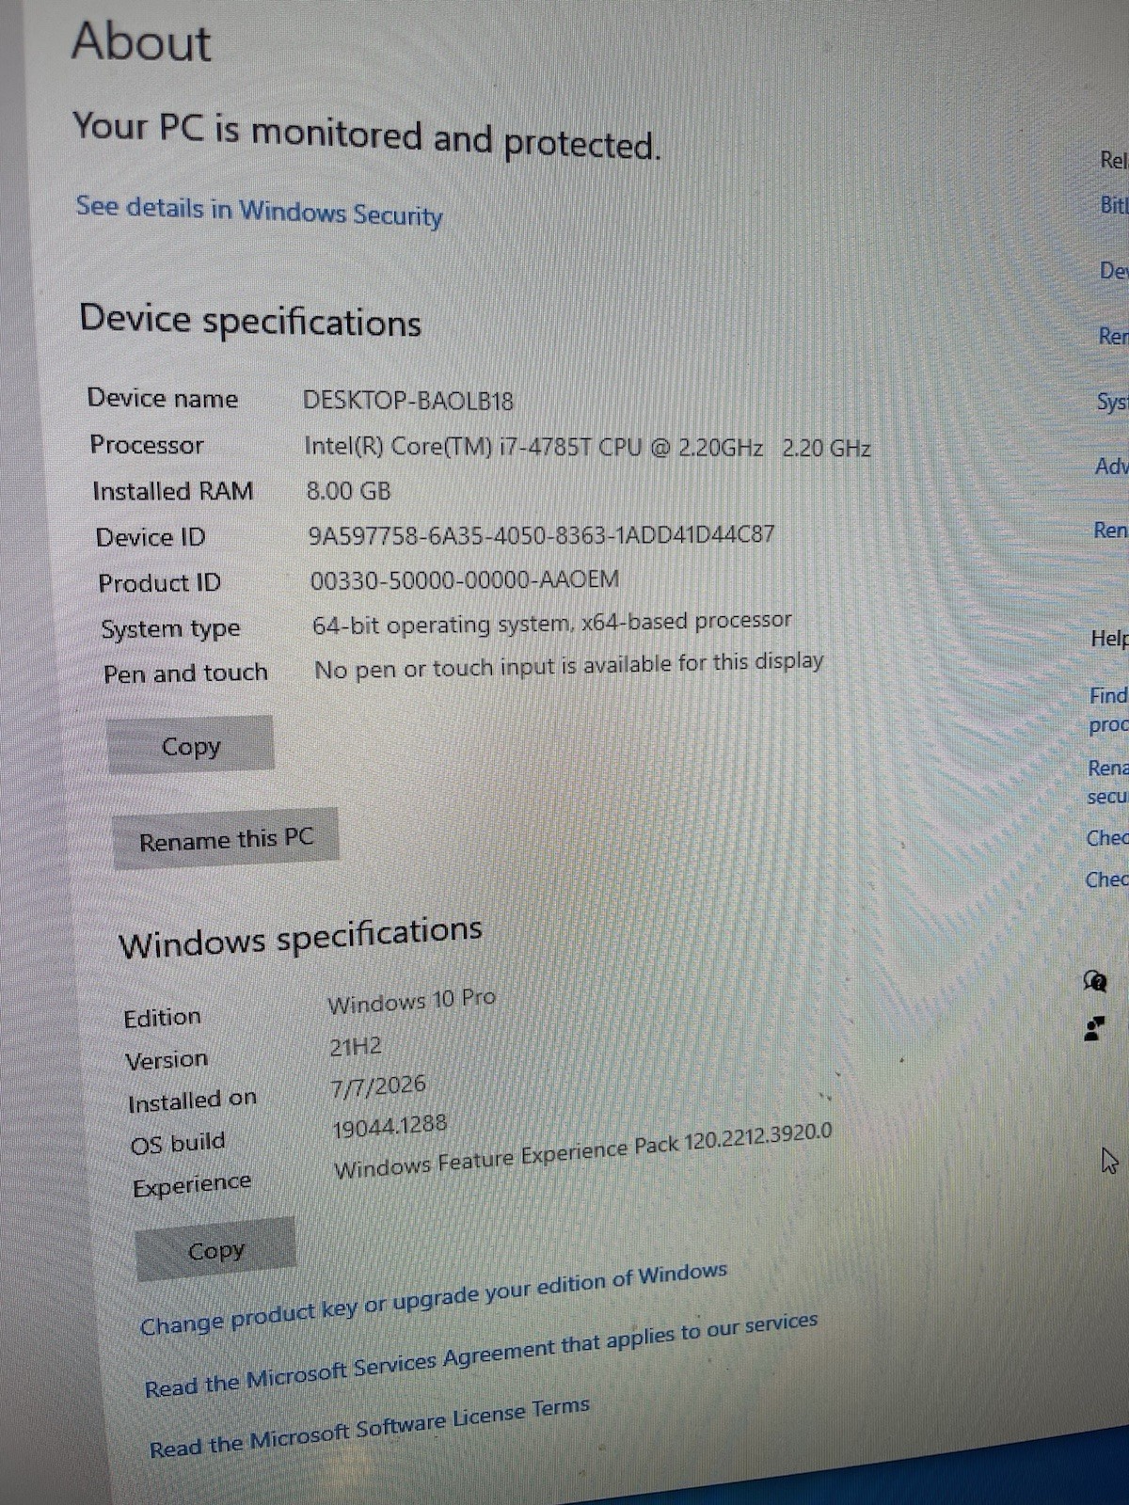Select device name value DESKTOP-BAOLB18
Viewport: 1129px width, 1505px height.
click(408, 401)
